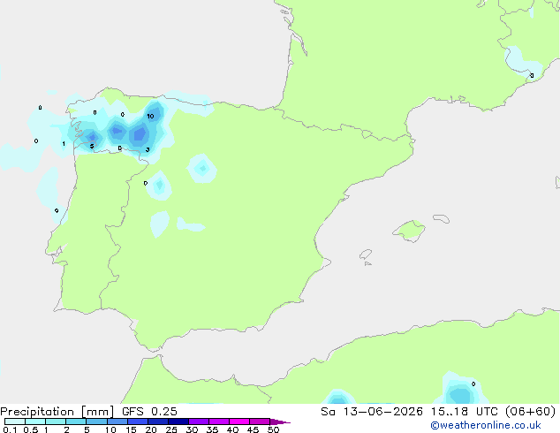Click the legend label '0.1'
The width and height of the screenshot is (560, 433).
click(x=10, y=429)
